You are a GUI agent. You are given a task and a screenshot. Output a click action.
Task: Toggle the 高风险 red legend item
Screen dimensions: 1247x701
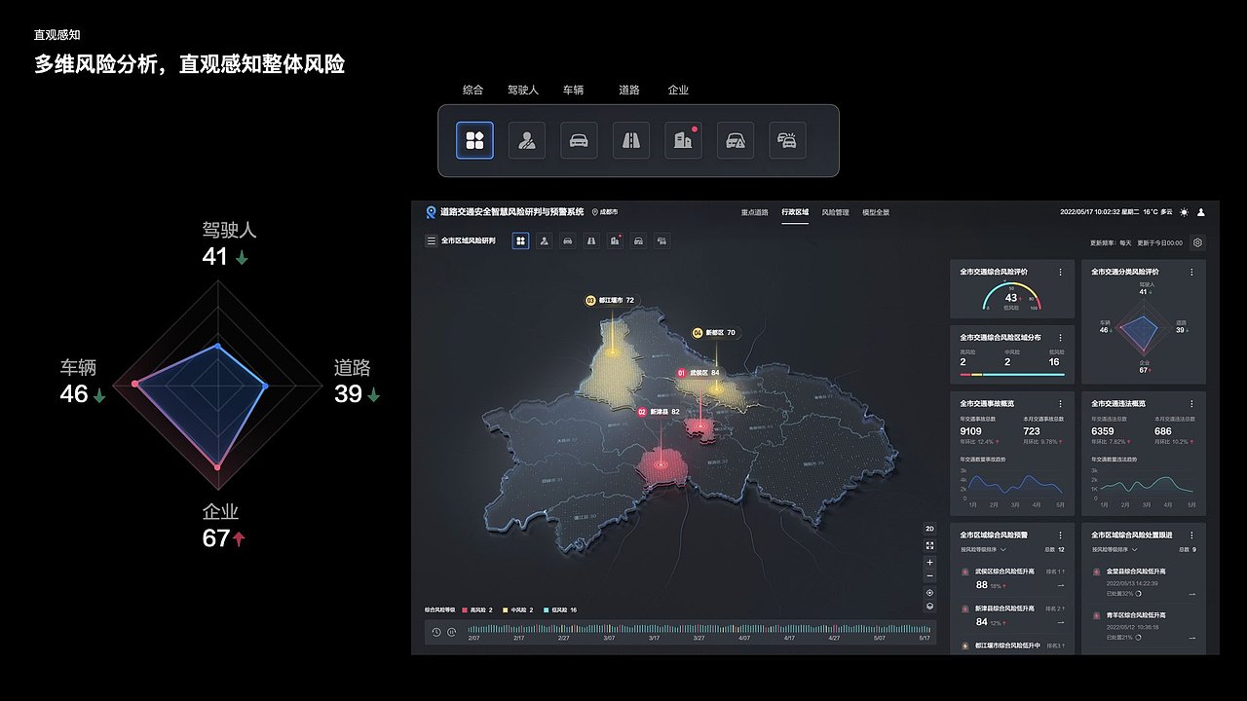point(476,609)
